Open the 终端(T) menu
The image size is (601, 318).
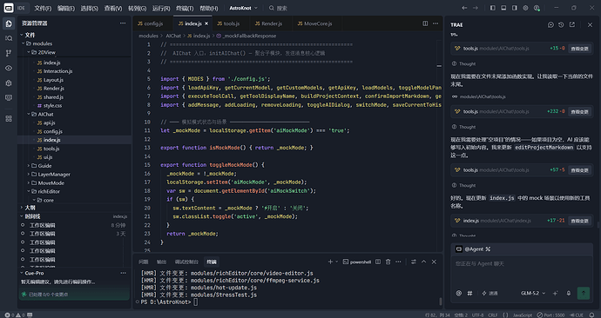coord(185,8)
